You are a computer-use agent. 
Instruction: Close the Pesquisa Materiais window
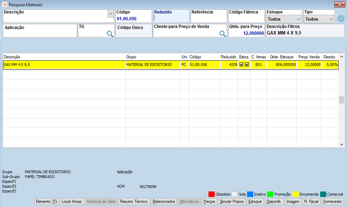coord(340,4)
